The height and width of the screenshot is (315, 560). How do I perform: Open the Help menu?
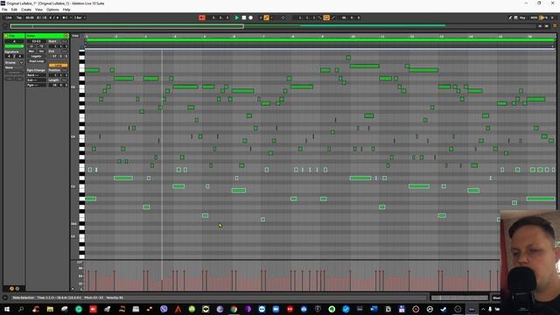[x=66, y=10]
